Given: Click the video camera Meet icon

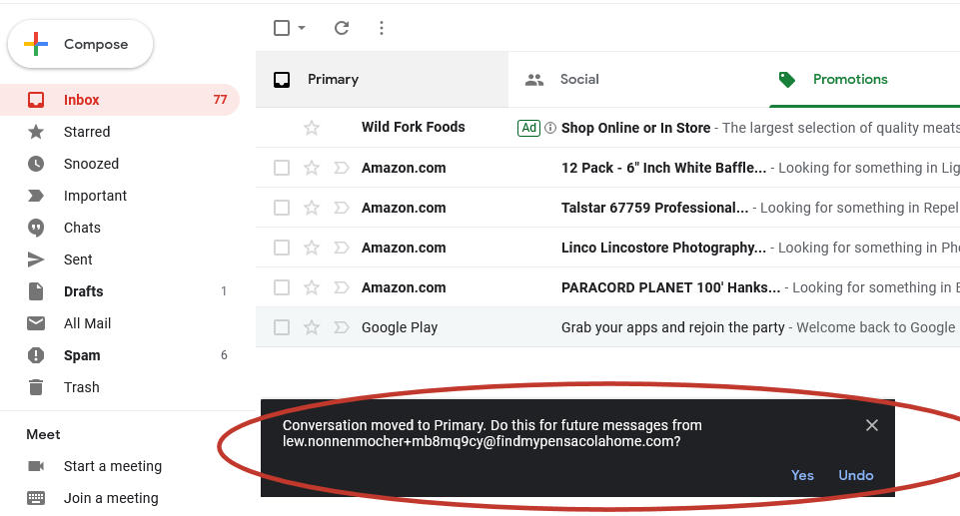Looking at the screenshot, I should 36,466.
